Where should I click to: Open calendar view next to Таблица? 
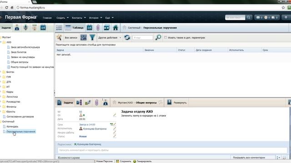coord(90,28)
